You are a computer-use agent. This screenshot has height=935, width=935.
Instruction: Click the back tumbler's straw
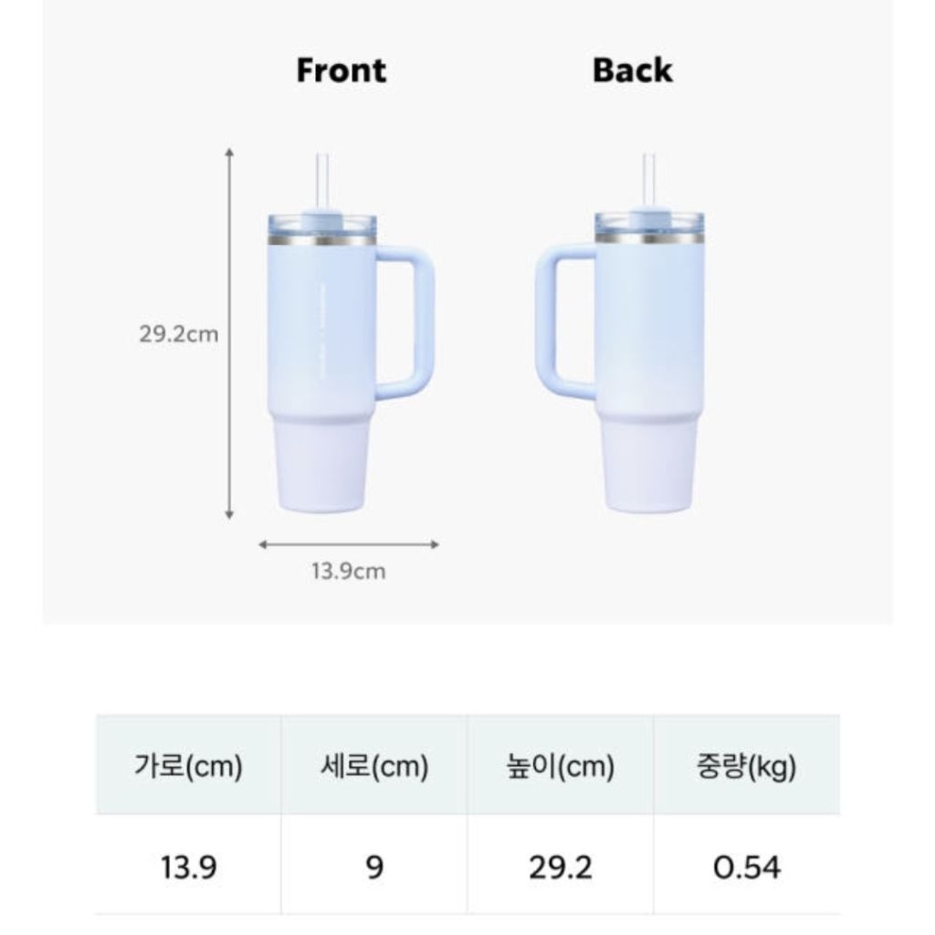point(649,183)
